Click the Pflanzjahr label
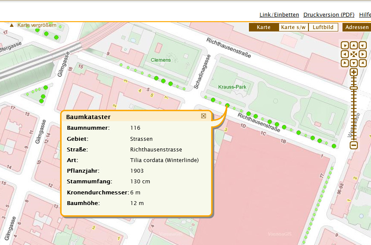Image resolution: width=371 pixels, height=245 pixels. [x=83, y=171]
